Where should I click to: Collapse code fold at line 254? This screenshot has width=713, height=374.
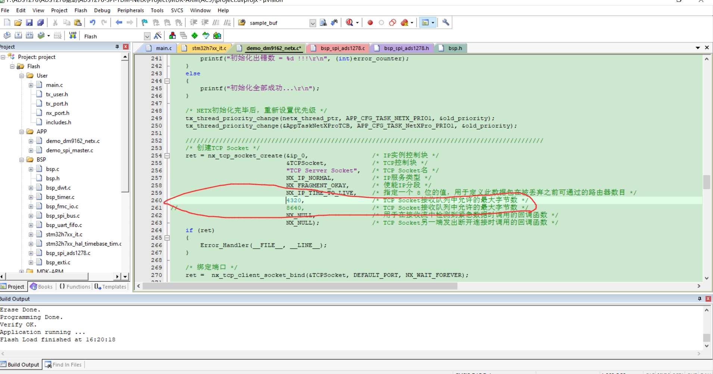(167, 156)
